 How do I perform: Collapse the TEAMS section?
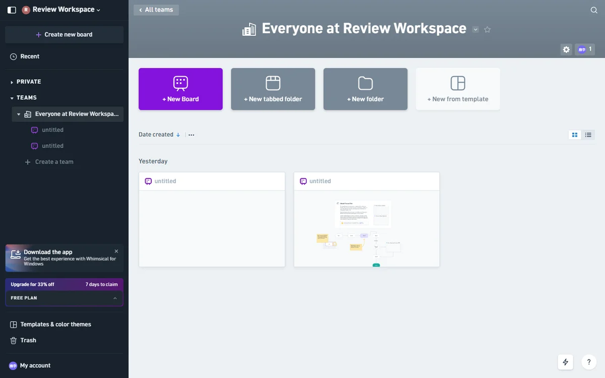tap(12, 98)
